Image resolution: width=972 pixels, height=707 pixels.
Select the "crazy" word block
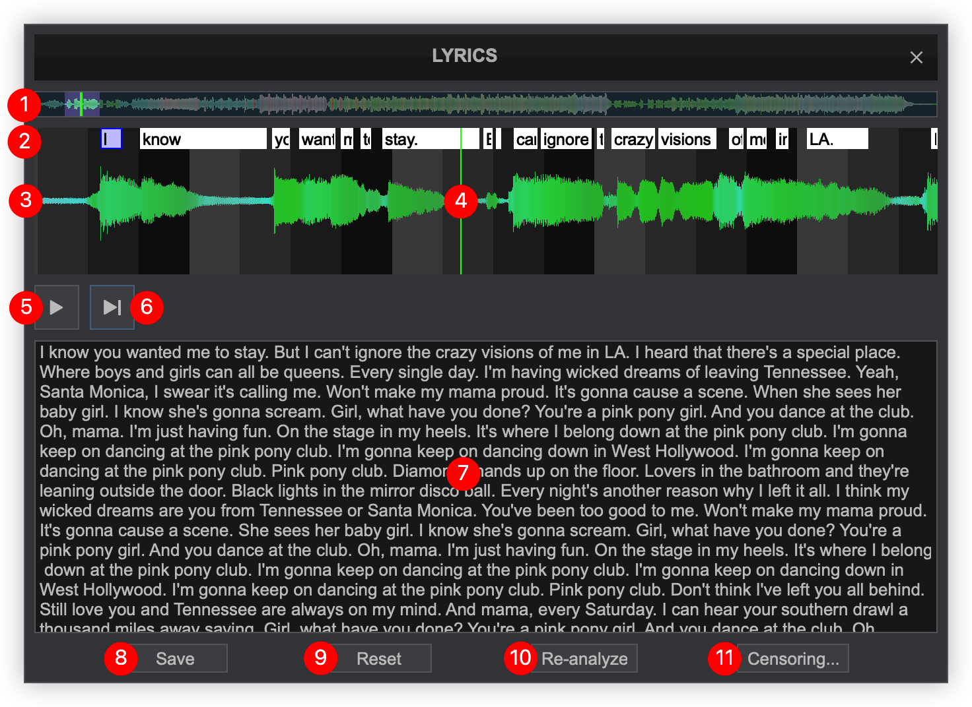(633, 139)
